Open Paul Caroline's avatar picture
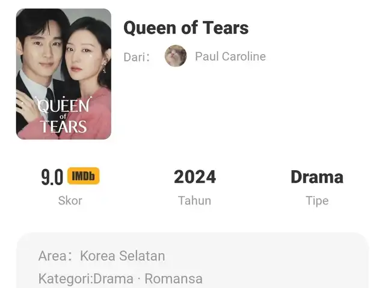This screenshot has width=385, height=288. (176, 56)
